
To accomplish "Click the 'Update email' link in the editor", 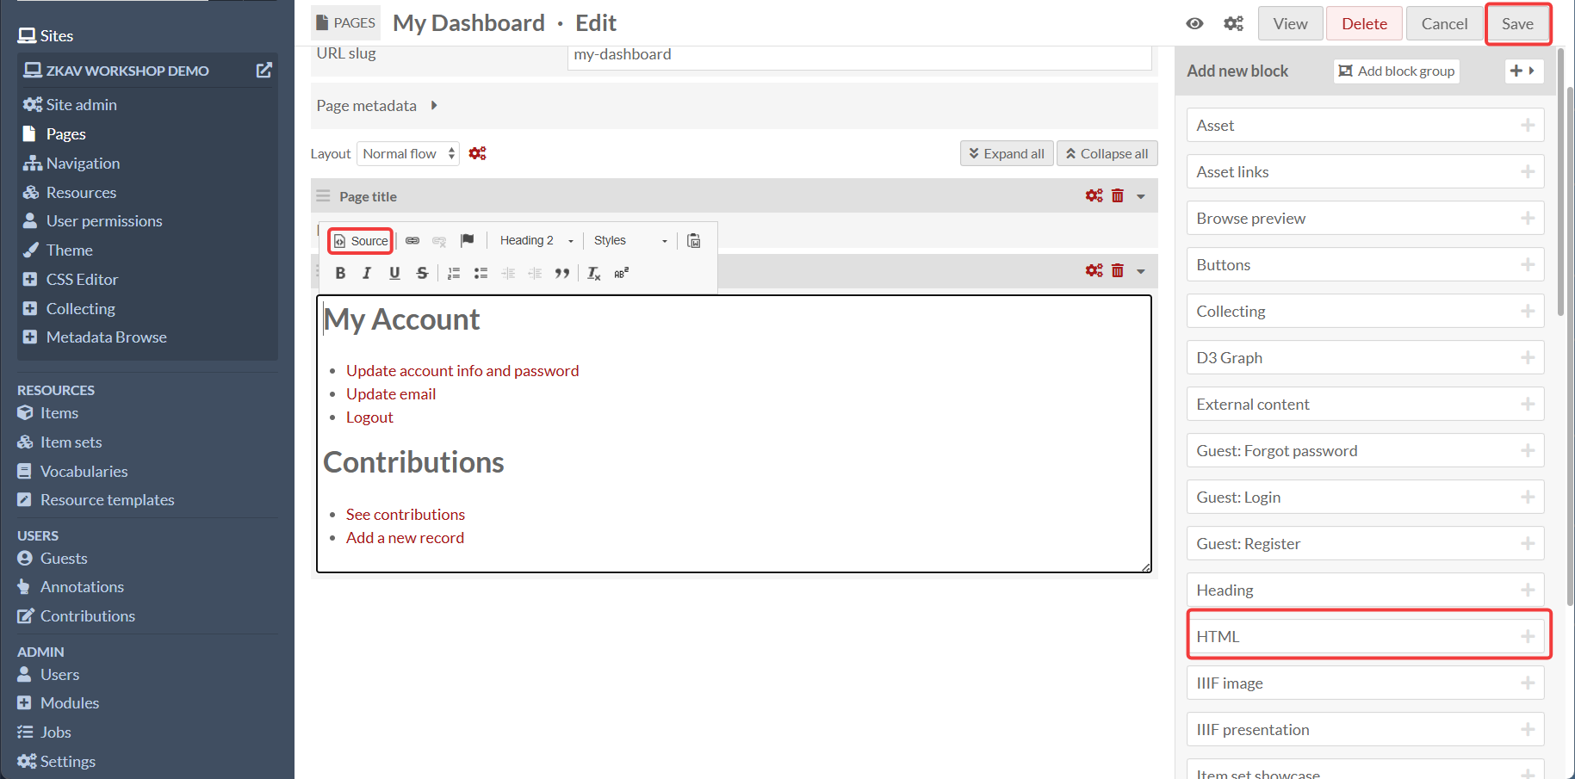I will point(391,394).
